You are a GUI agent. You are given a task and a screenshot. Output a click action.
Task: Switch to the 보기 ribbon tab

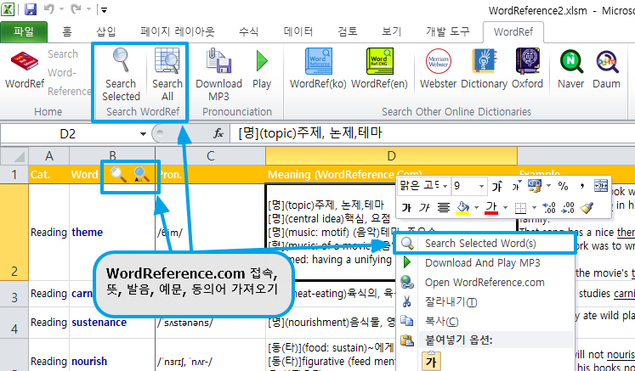[x=391, y=31]
